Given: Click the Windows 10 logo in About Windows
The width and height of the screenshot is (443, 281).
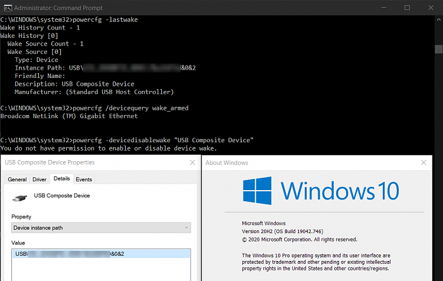Looking at the screenshot, I should pyautogui.click(x=321, y=191).
